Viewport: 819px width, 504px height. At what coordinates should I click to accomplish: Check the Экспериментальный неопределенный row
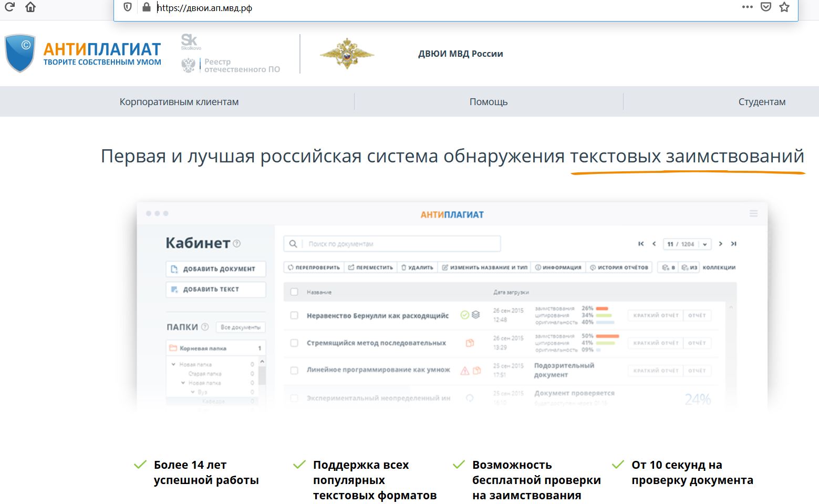tap(294, 398)
